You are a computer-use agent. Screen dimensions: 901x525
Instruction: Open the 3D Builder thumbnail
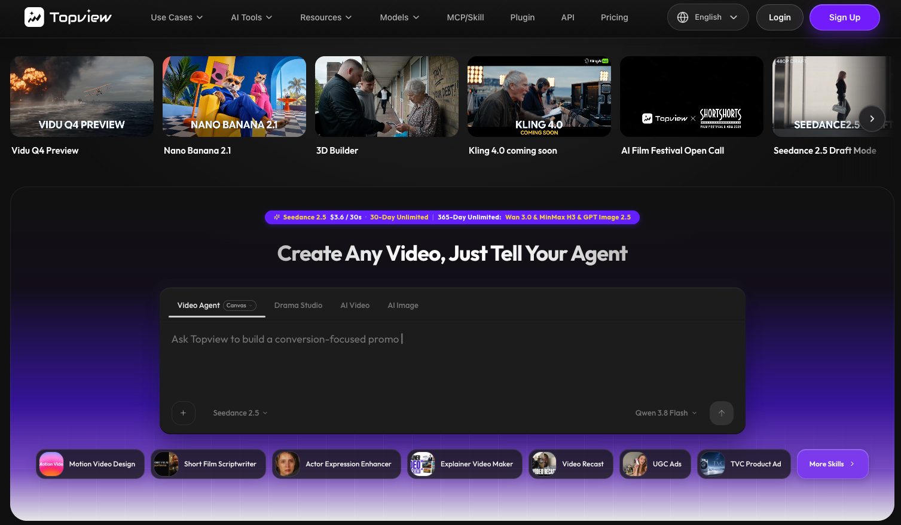[387, 96]
